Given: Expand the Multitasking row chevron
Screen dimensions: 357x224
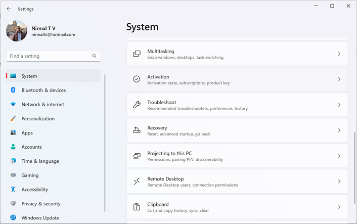Looking at the screenshot, I should point(339,54).
